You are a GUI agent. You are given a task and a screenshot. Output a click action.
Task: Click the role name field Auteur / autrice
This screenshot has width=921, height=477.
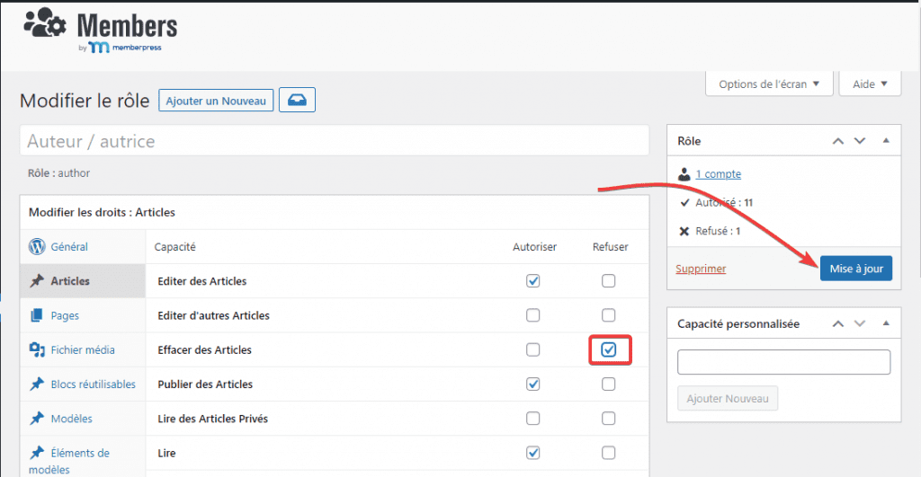pyautogui.click(x=335, y=141)
